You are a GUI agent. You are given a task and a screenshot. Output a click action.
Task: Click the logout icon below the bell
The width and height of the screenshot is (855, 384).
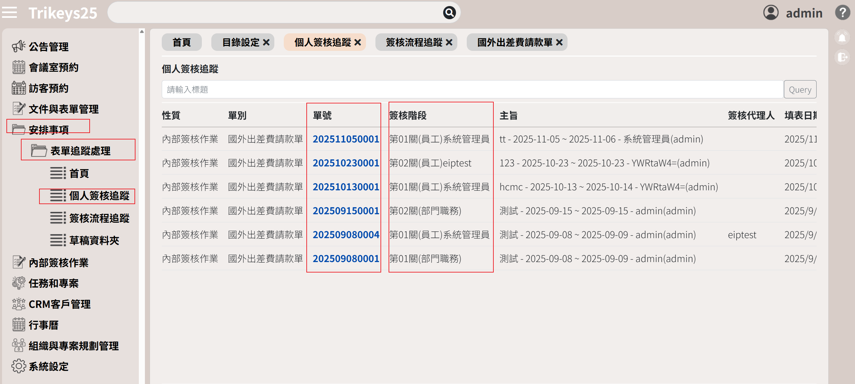click(842, 57)
